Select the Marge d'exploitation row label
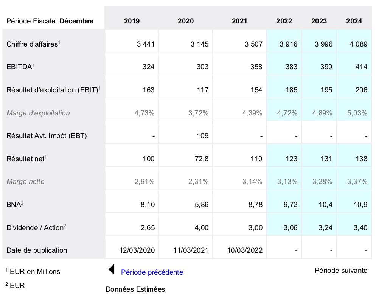376x294 pixels. pyautogui.click(x=38, y=113)
